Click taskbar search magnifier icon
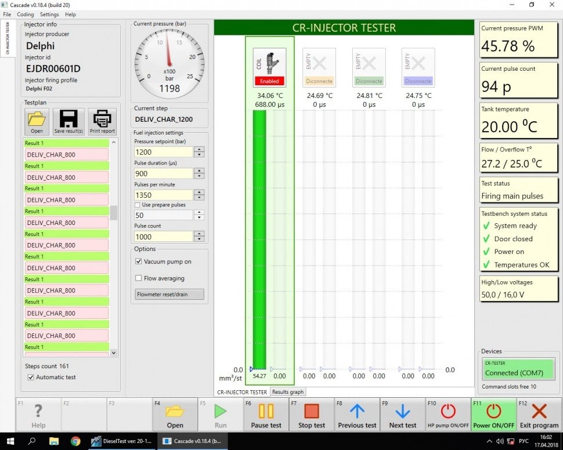This screenshot has height=450, width=563. 31,441
